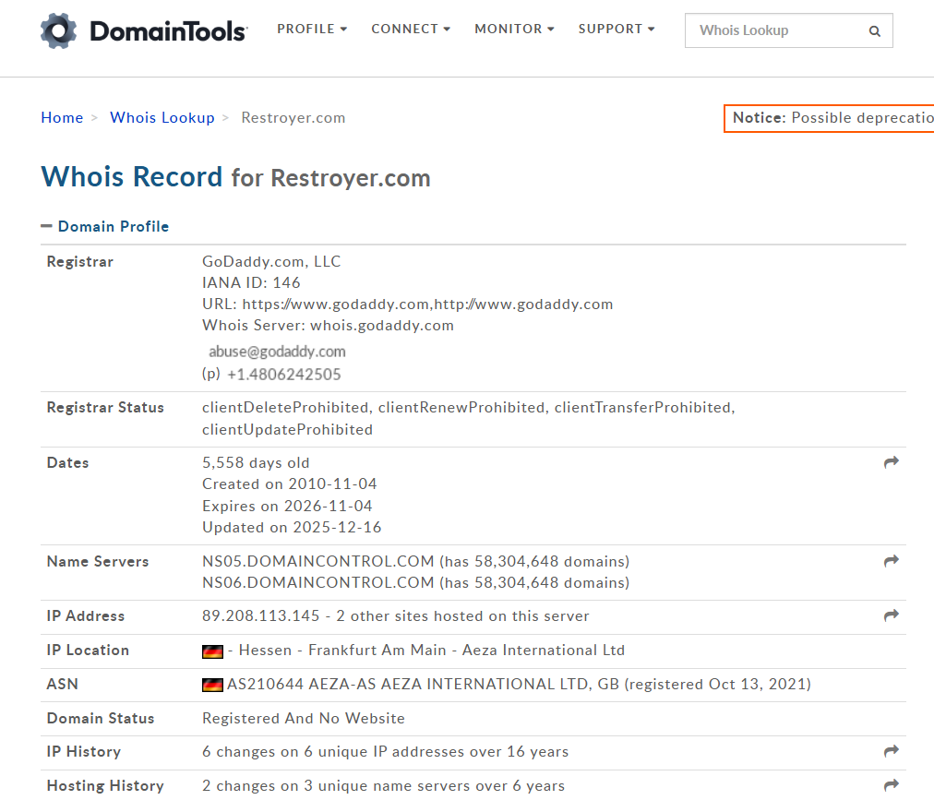Screen dimensions: 934x800
Task: Open the Whois Lookup breadcrumb link
Action: [x=162, y=117]
